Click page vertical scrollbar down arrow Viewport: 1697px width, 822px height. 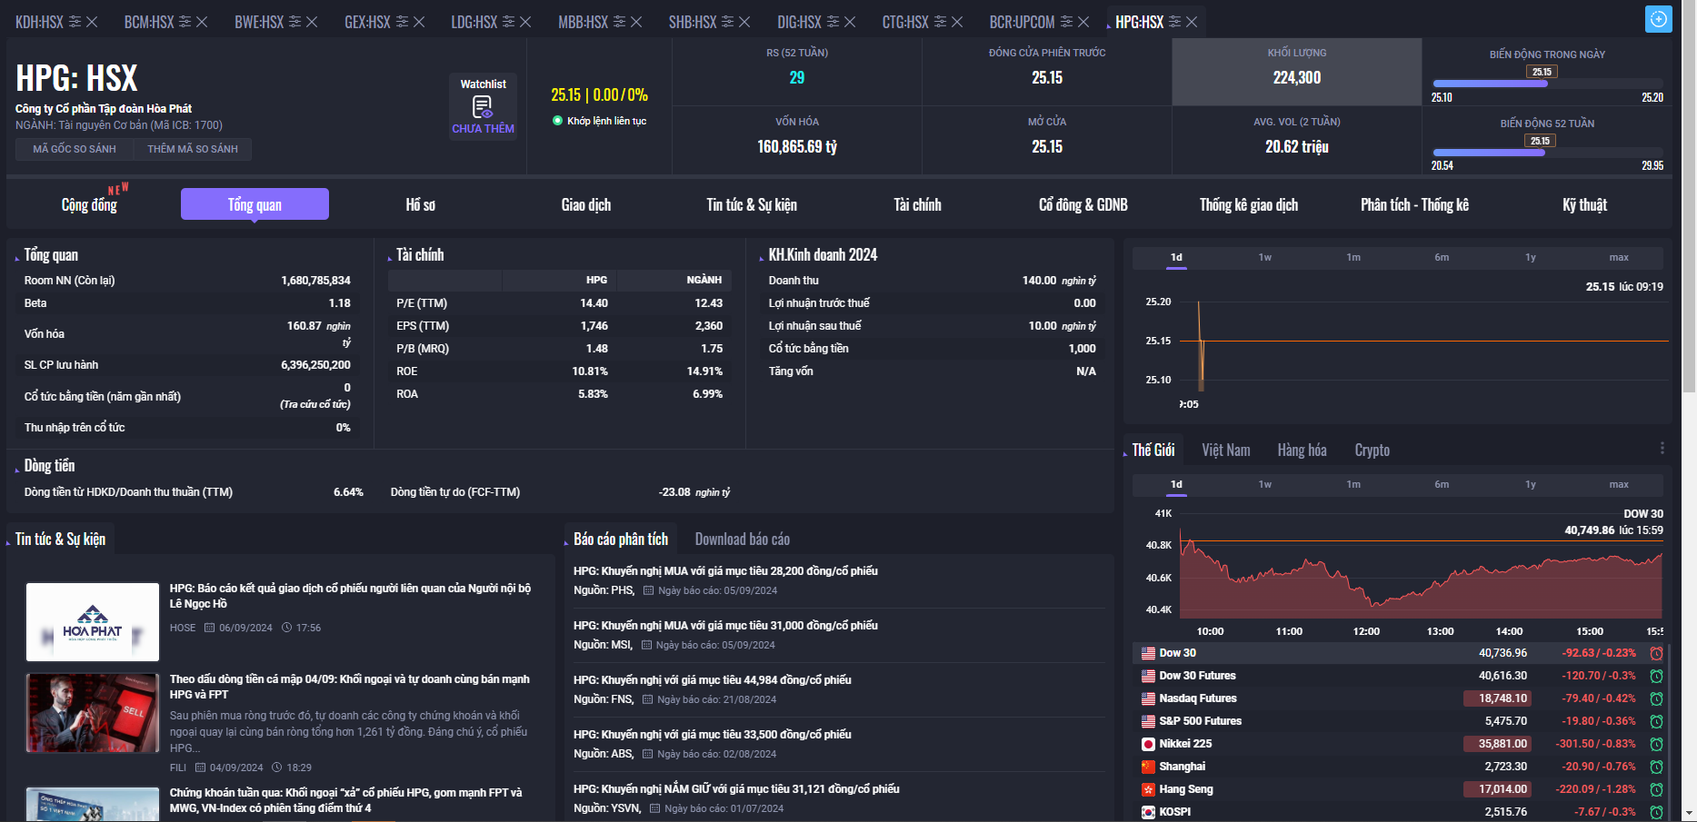tap(1689, 814)
